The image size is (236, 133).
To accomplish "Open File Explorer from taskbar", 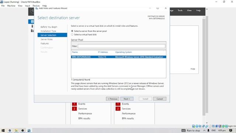I will (x=16, y=130).
